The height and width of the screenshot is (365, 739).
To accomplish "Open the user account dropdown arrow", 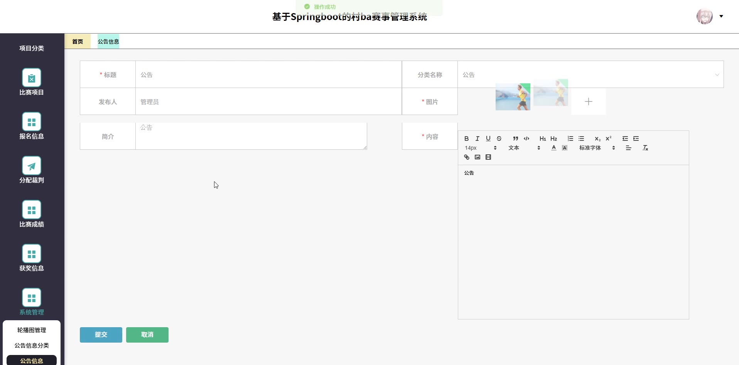I will [721, 16].
